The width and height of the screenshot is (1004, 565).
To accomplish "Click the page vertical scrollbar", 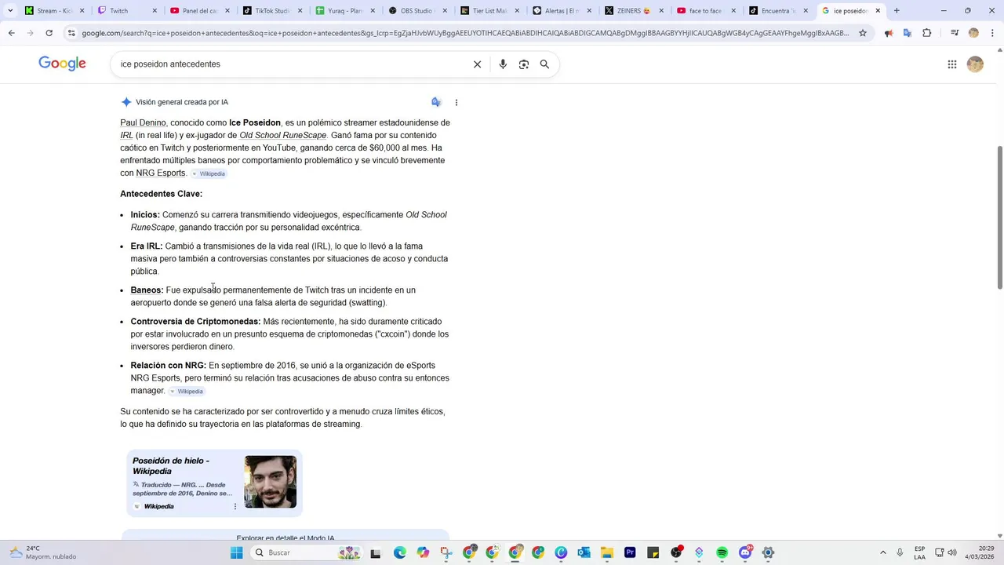I will click(x=999, y=217).
